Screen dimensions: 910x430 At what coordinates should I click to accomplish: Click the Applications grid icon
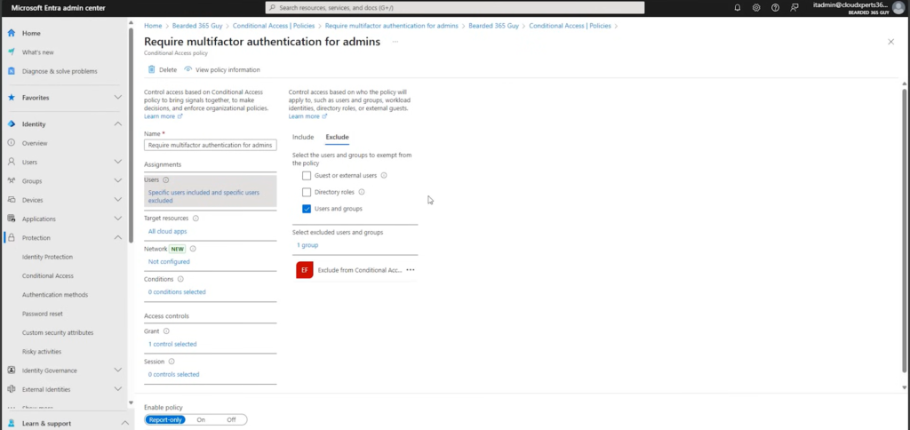point(11,219)
